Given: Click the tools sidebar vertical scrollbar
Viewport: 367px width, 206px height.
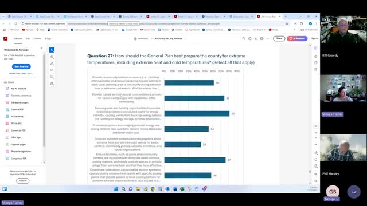Looking at the screenshot, I should (44, 101).
